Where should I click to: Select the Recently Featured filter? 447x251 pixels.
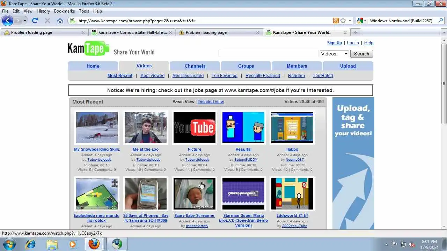click(x=263, y=76)
